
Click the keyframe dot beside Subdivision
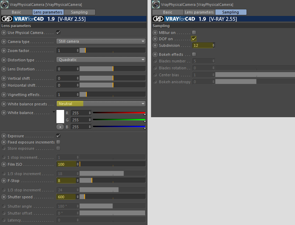[155, 45]
